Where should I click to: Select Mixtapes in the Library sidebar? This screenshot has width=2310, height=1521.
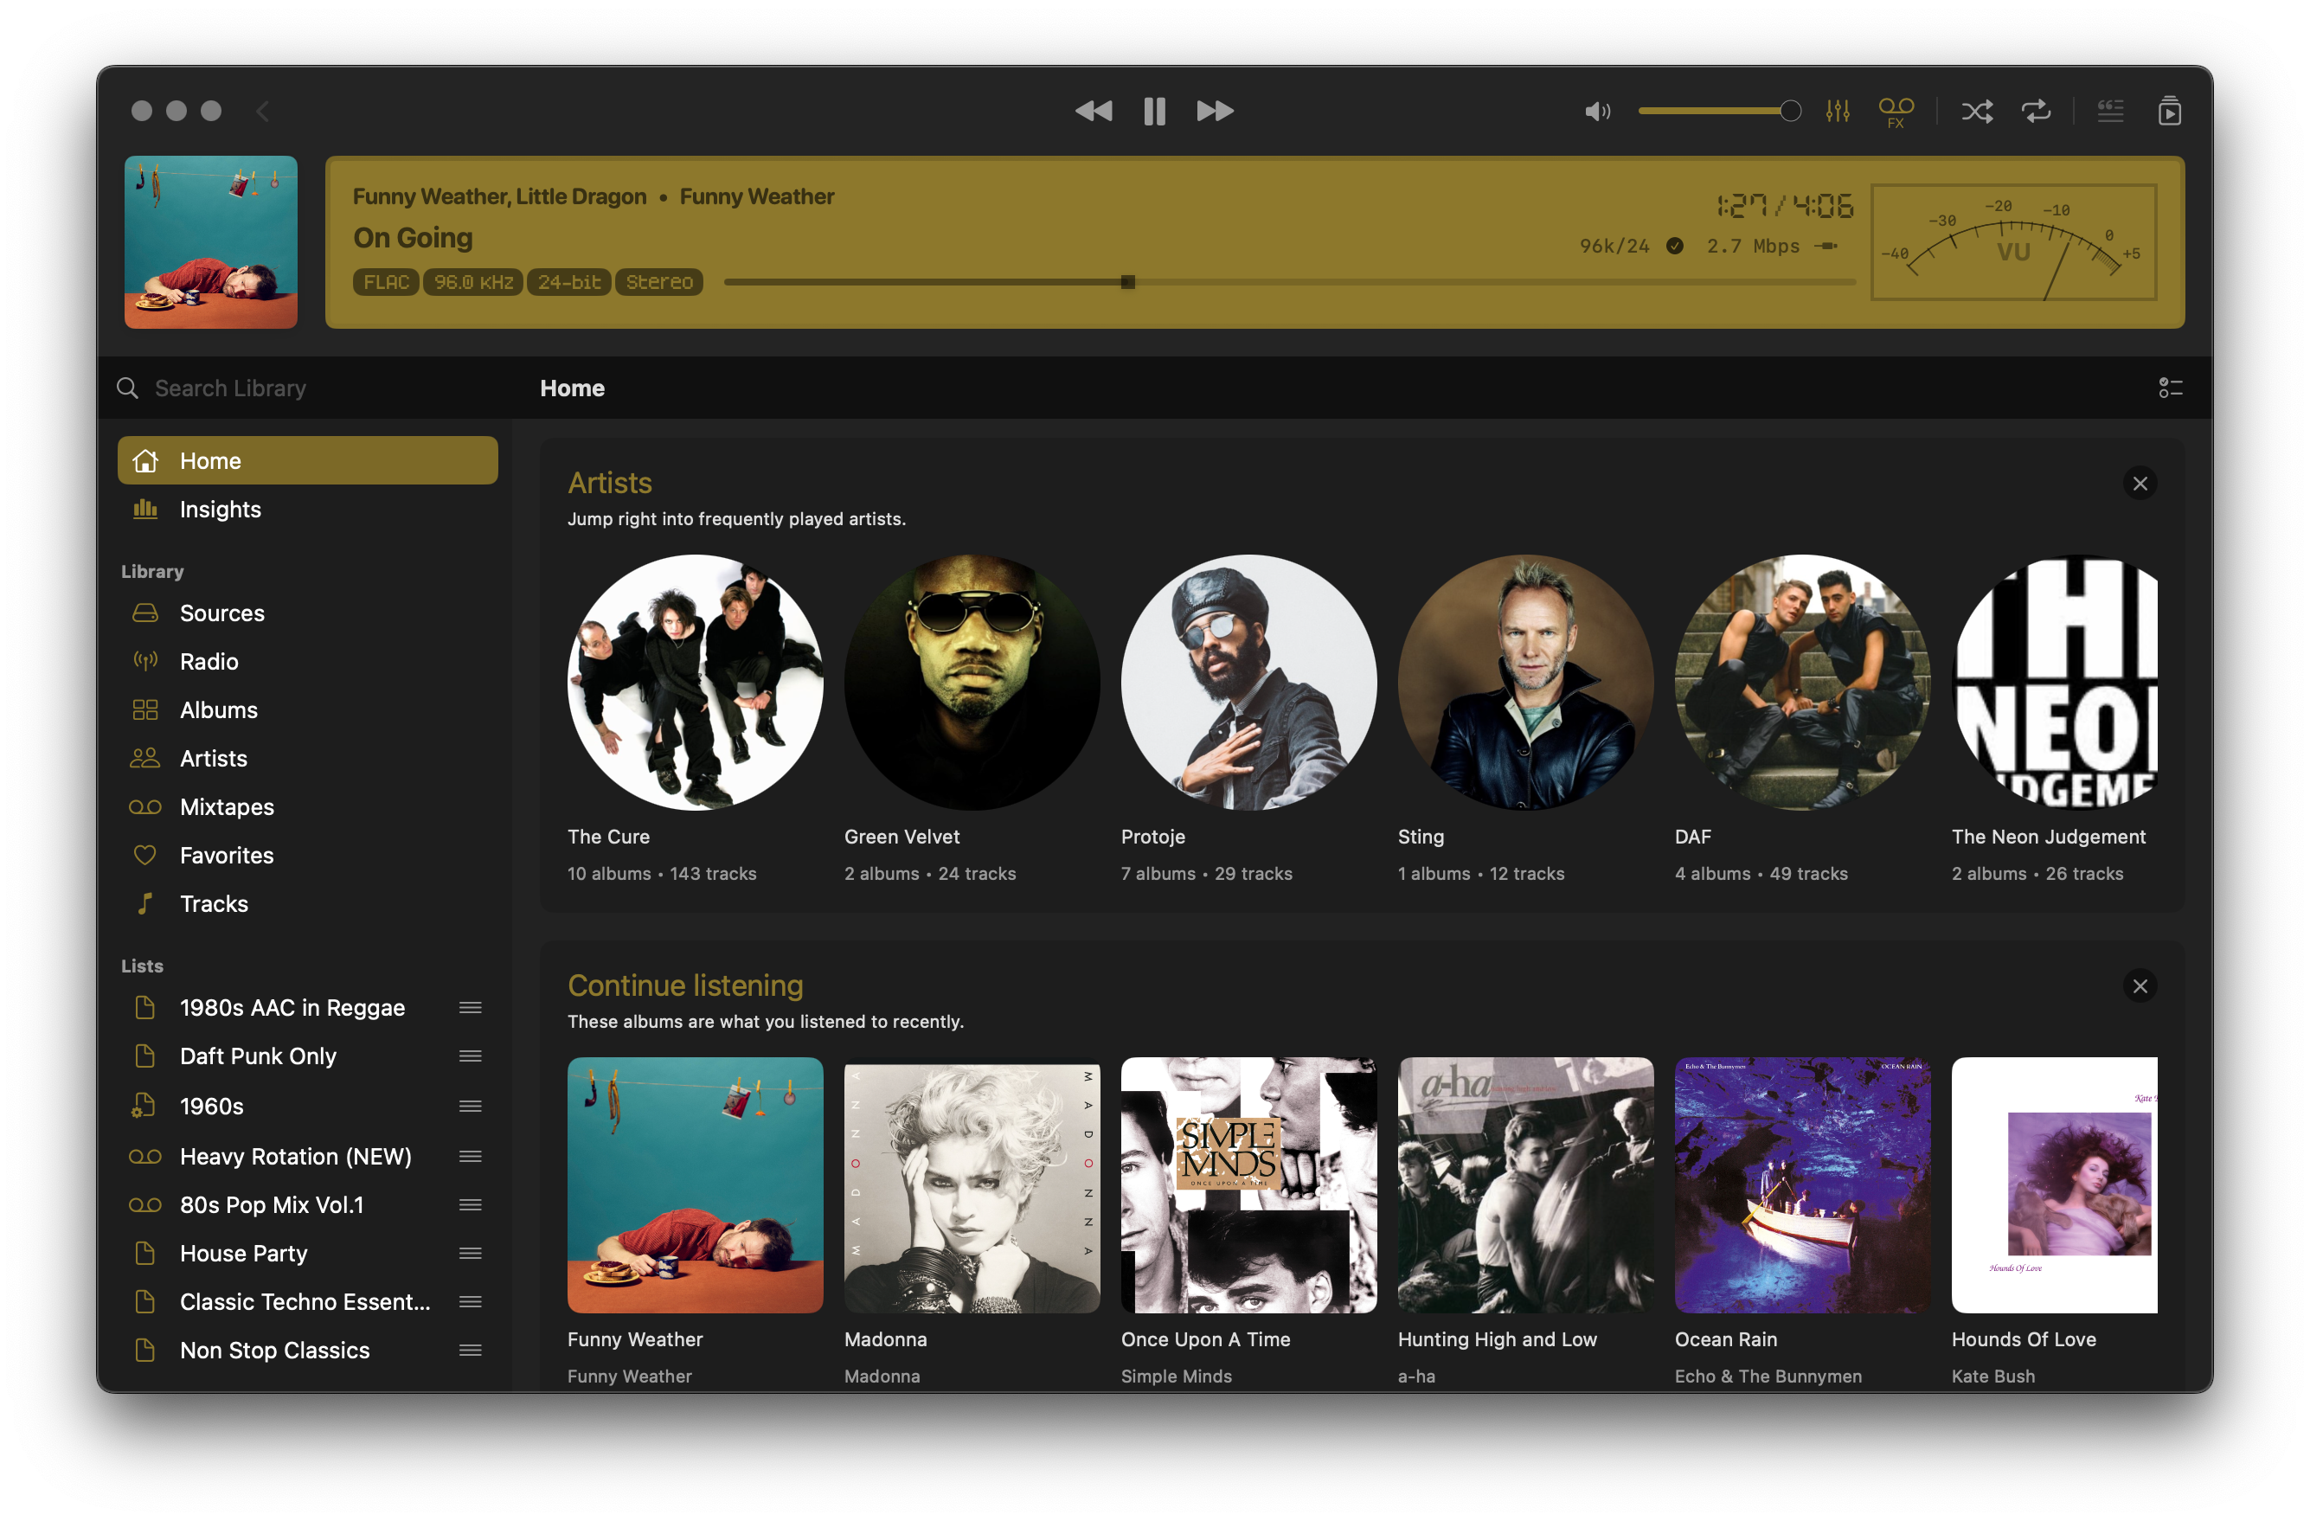click(x=226, y=806)
